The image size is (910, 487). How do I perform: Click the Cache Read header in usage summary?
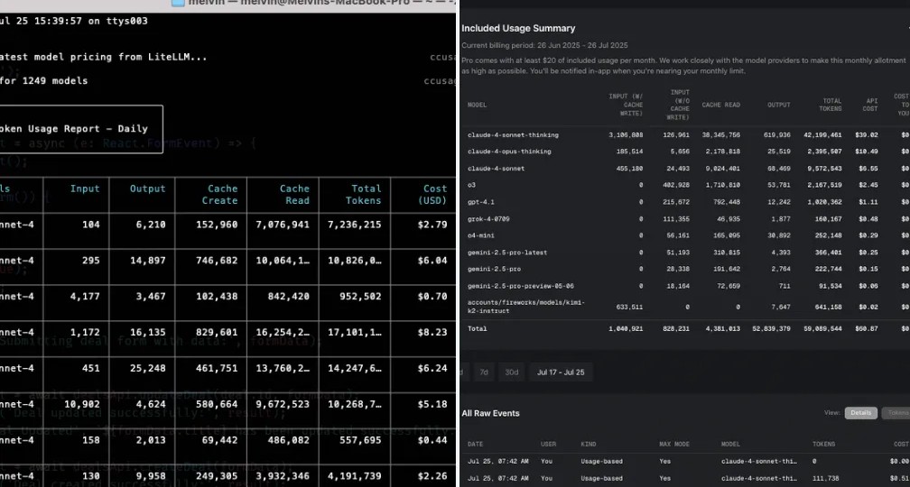tap(720, 105)
